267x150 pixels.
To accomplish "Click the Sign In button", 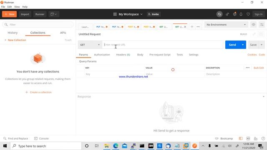I will 259,14.
